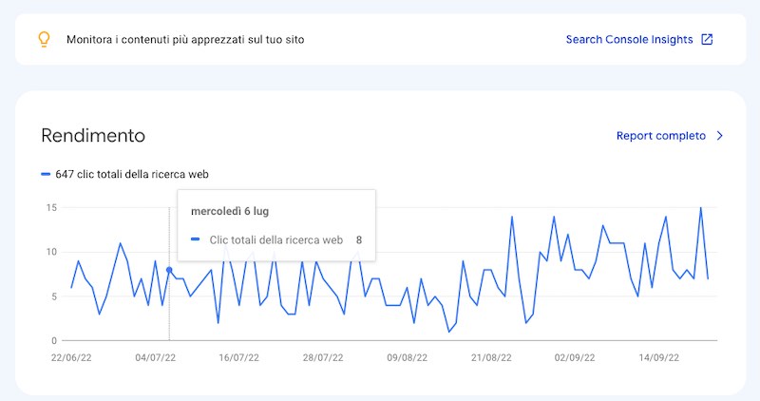
Task: Click the highlighted data point for 6 lug
Action: point(169,270)
